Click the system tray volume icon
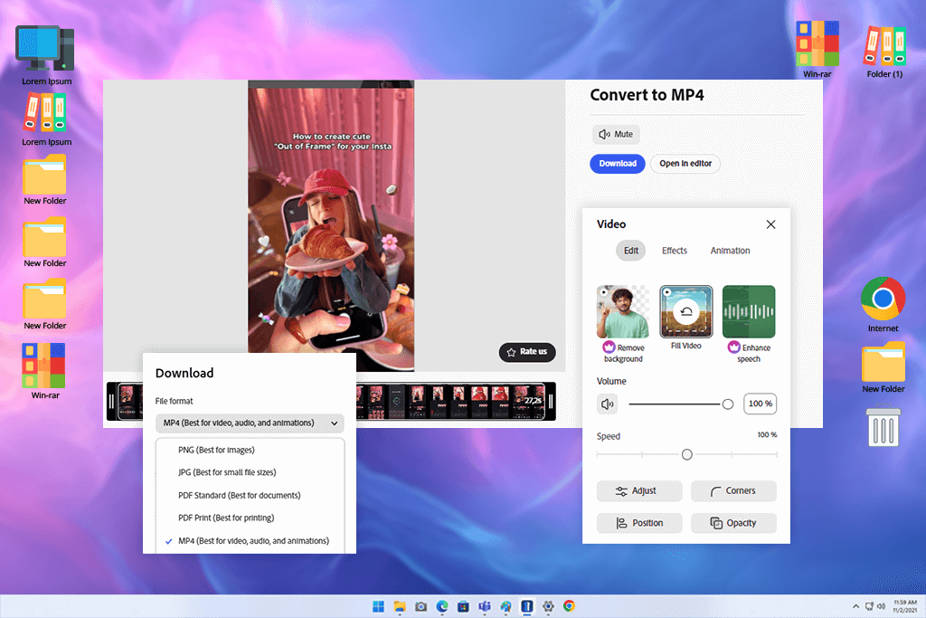The image size is (926, 618). pos(881,606)
